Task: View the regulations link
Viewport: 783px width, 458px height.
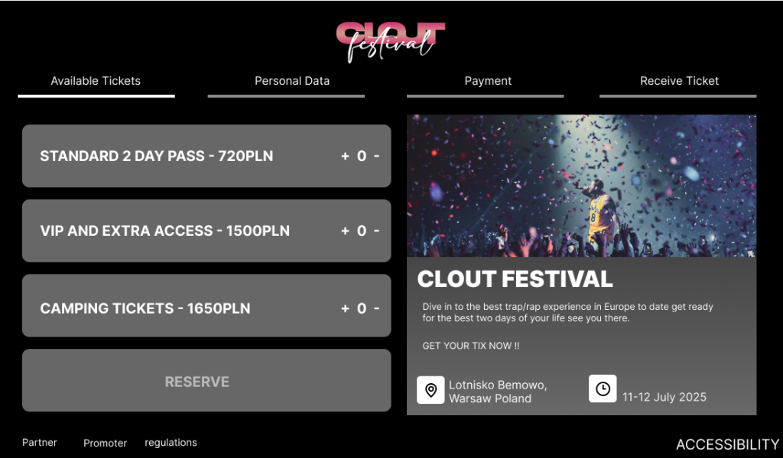Action: pos(171,443)
